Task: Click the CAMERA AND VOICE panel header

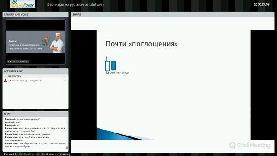Action: tap(35, 14)
